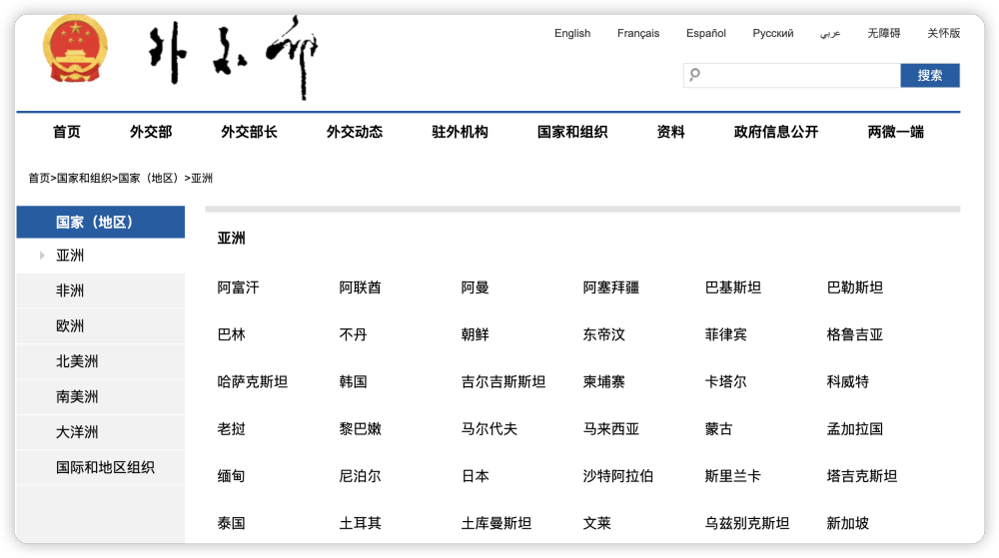
Task: Click 国家（地区） in the breadcrumb
Action: click(151, 178)
